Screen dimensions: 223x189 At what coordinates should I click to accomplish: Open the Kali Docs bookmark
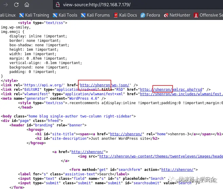pos(125,15)
